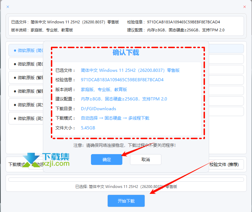
Task: Click the top panel 版本说明 editions text
Action: [52, 30]
